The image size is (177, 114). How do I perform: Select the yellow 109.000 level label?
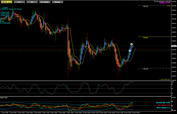tap(145, 38)
